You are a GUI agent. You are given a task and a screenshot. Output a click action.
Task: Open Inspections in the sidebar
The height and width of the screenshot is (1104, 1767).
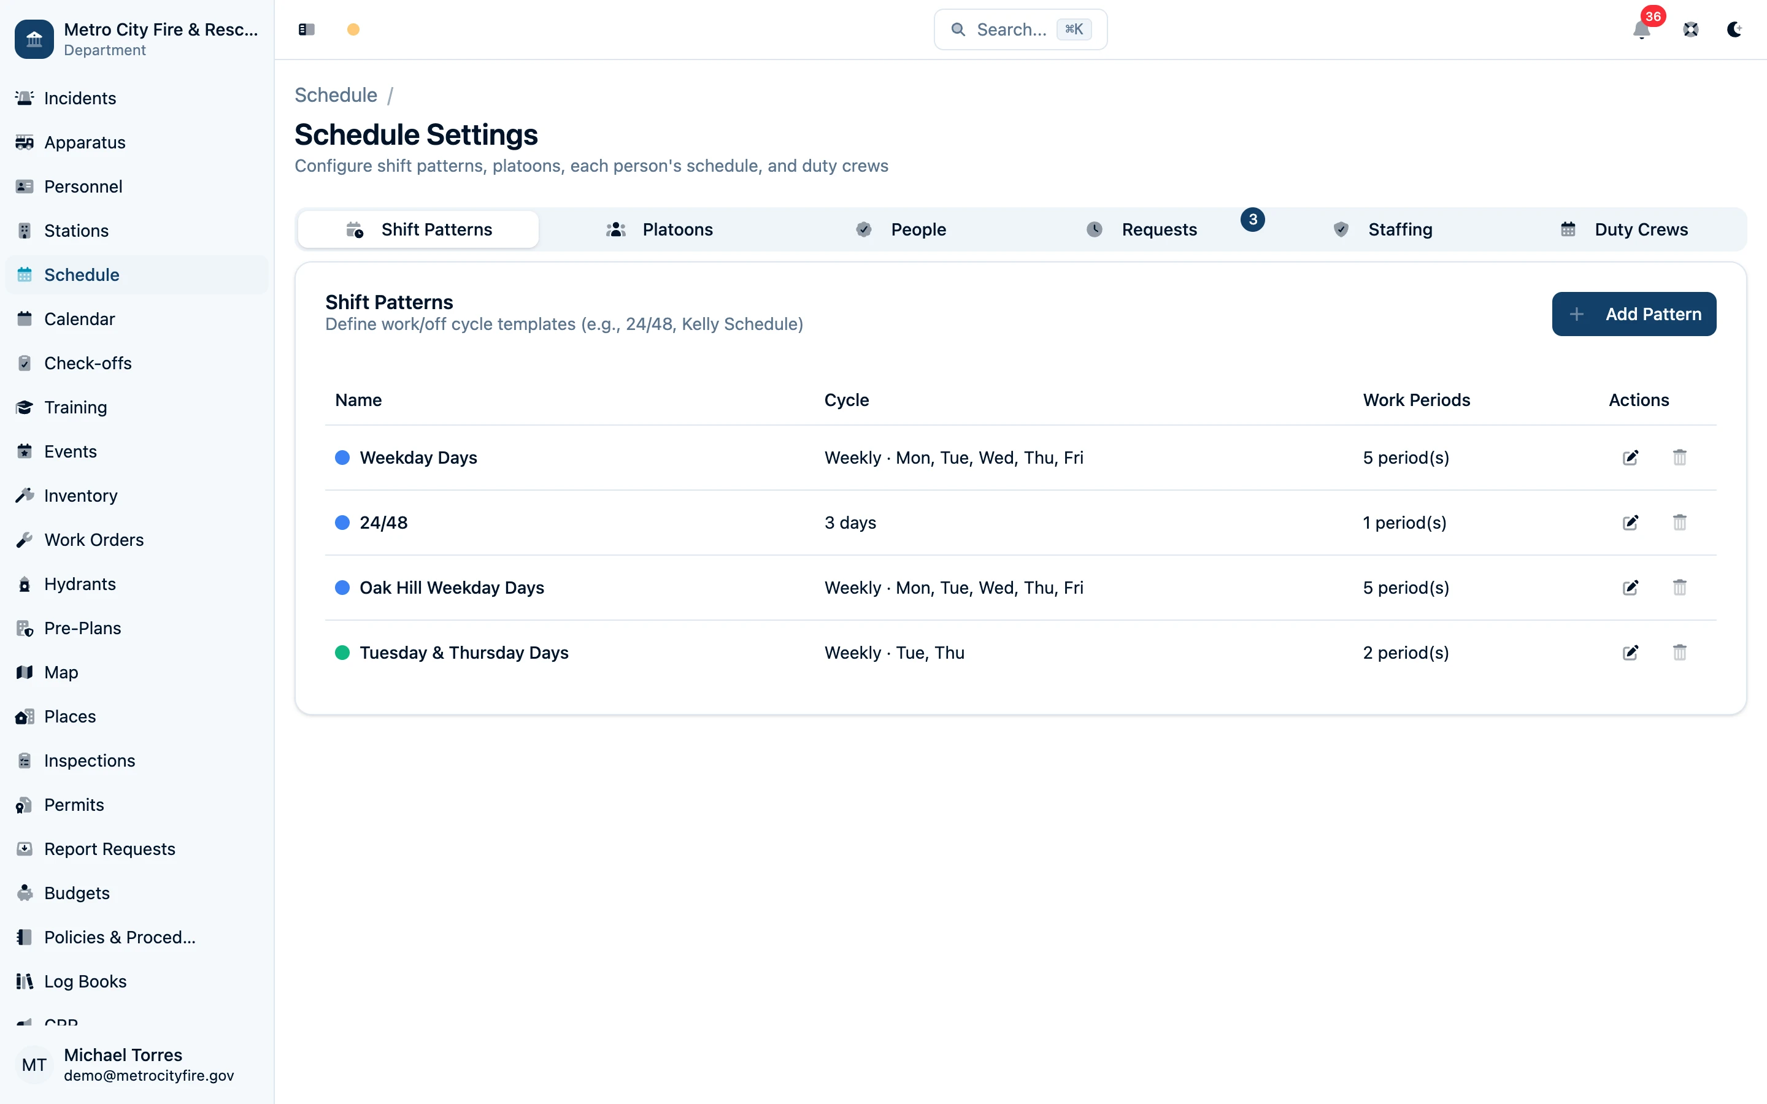pyautogui.click(x=137, y=761)
